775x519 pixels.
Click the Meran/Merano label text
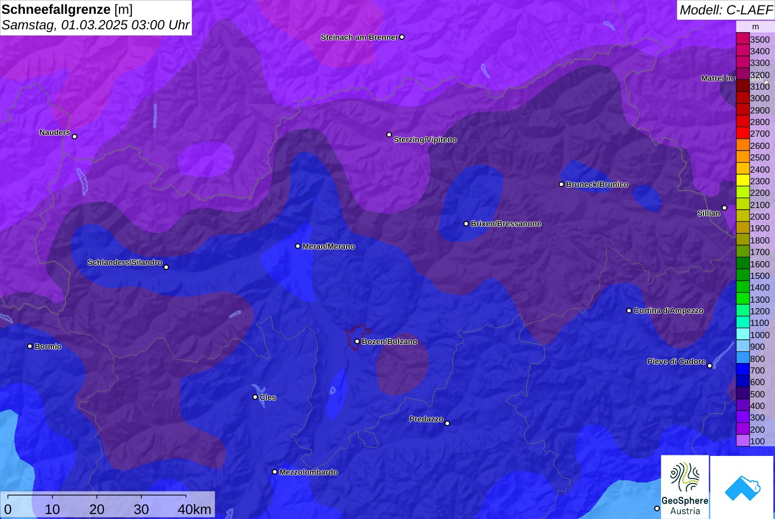coord(329,246)
